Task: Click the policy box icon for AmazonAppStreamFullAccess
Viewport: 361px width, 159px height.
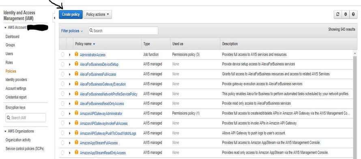Action: 76,143
